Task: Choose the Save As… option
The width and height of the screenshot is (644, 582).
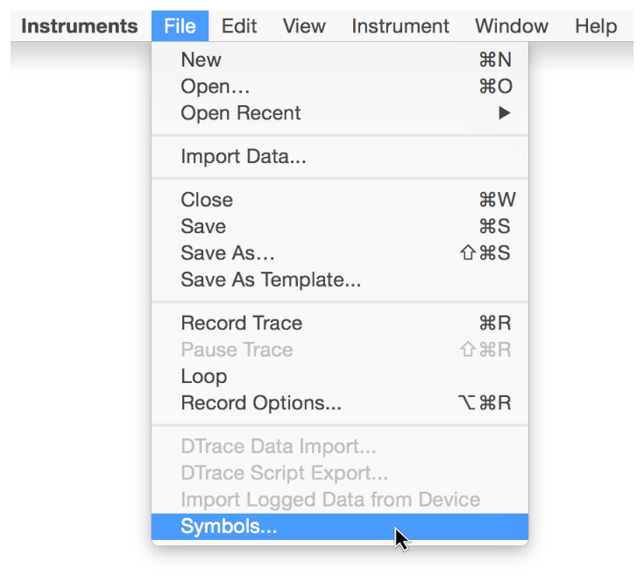Action: [x=228, y=253]
